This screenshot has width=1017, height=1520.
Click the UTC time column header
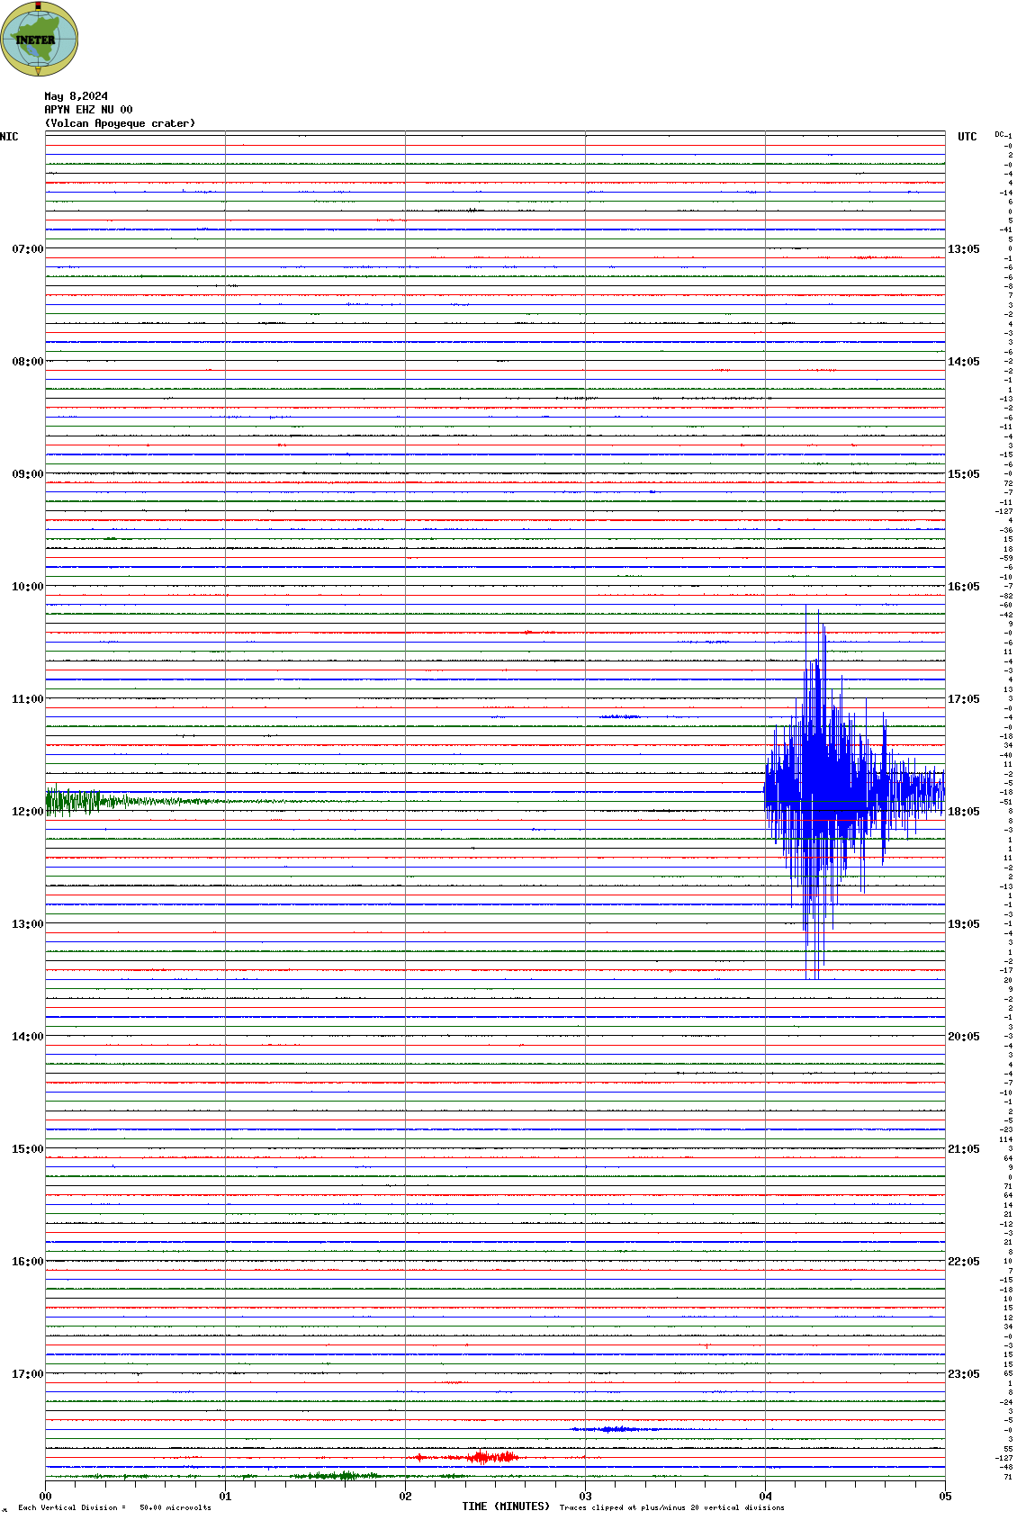click(967, 137)
